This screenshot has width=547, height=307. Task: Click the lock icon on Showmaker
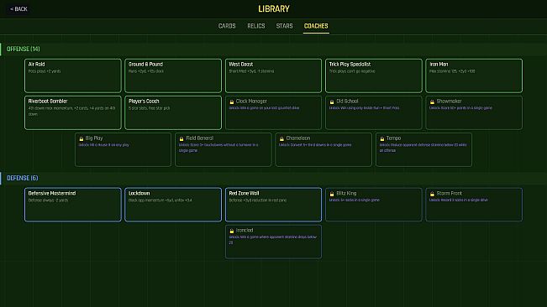(x=432, y=101)
